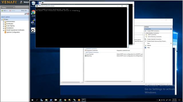Click the Refresh icon in Actions pane
The height and width of the screenshot is (102, 183).
[x=146, y=45]
